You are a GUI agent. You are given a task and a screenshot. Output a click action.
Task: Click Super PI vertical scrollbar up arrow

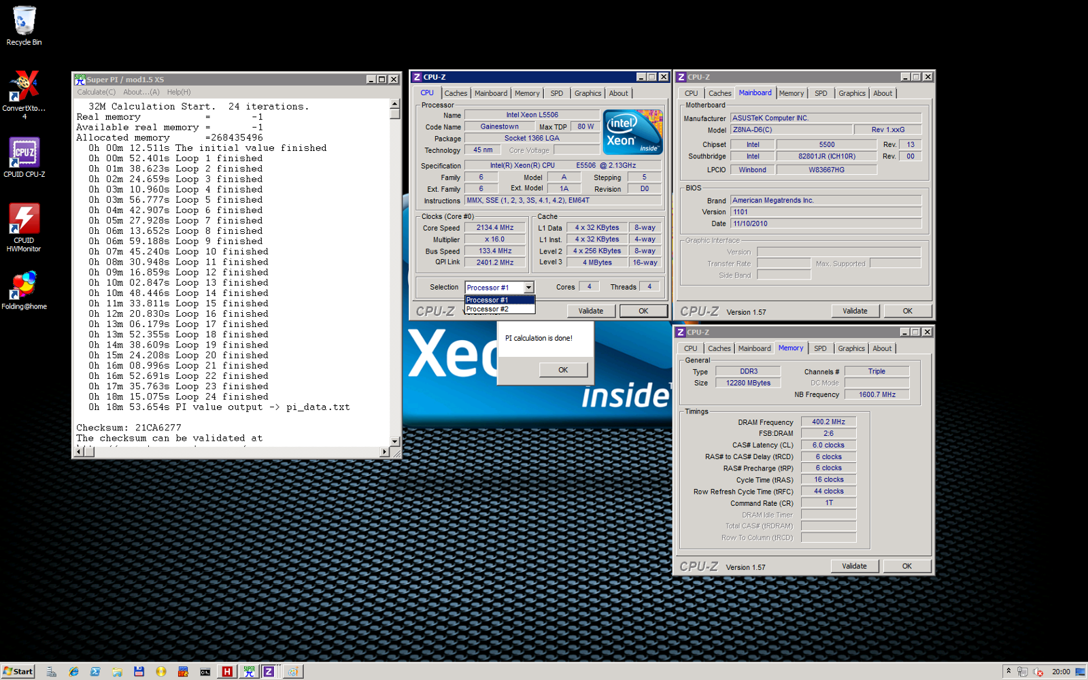[394, 104]
